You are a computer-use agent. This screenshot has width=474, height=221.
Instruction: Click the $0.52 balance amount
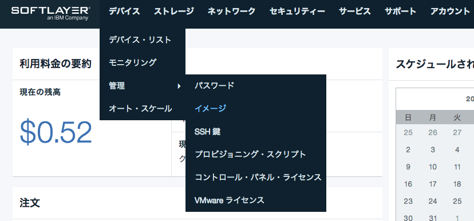tap(56, 133)
